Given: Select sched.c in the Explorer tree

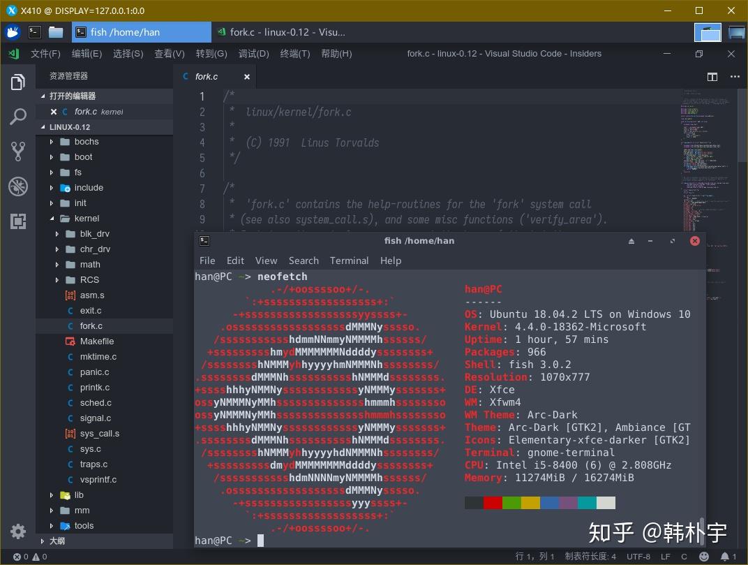Looking at the screenshot, I should coord(96,402).
